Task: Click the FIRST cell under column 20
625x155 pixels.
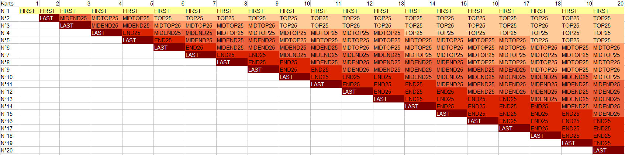Action: click(608, 11)
